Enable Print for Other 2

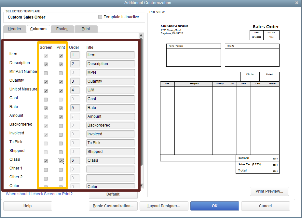point(61,179)
